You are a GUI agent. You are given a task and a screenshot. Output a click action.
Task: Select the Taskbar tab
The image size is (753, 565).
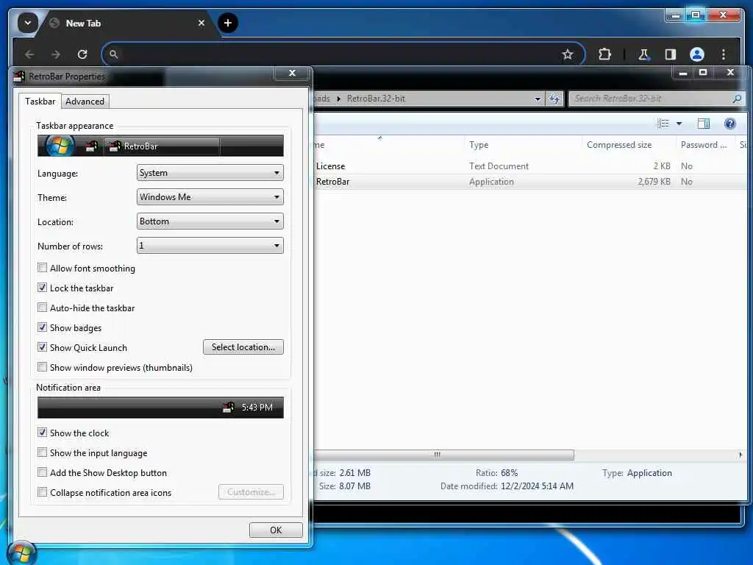point(40,102)
